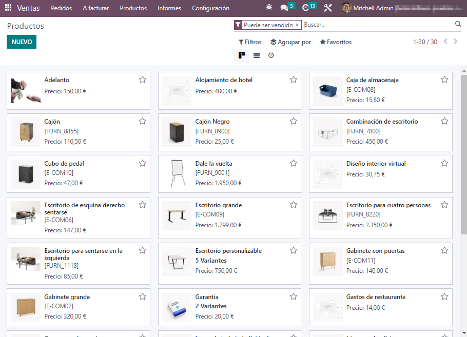Toggle favorite star on Cajón Negro
Viewport: 467px width, 337px height.
click(294, 121)
